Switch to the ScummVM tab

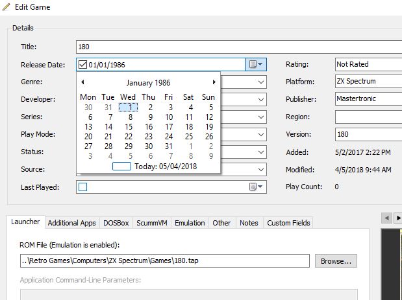coord(152,223)
